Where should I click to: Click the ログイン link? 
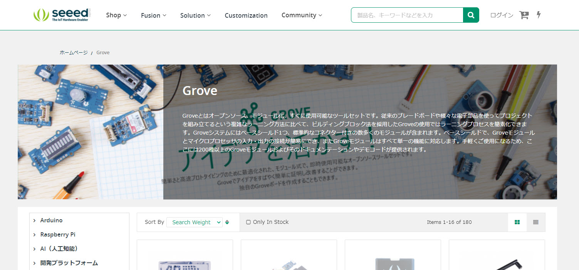pyautogui.click(x=502, y=15)
